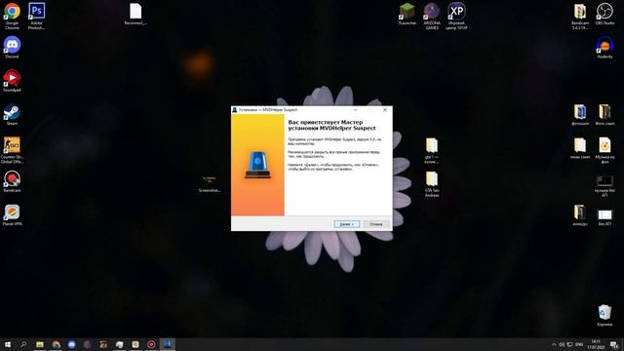Select the Bandicam 5.4.3 archive icon
Image resolution: width=624 pixels, height=351 pixels.
(580, 16)
